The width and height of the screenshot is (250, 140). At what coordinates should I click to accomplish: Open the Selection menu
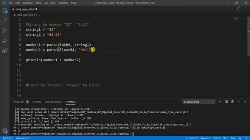[x=28, y=3]
